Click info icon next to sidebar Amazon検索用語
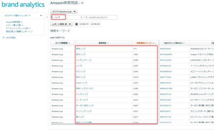The height and width of the screenshot is (131, 214). click(22, 22)
